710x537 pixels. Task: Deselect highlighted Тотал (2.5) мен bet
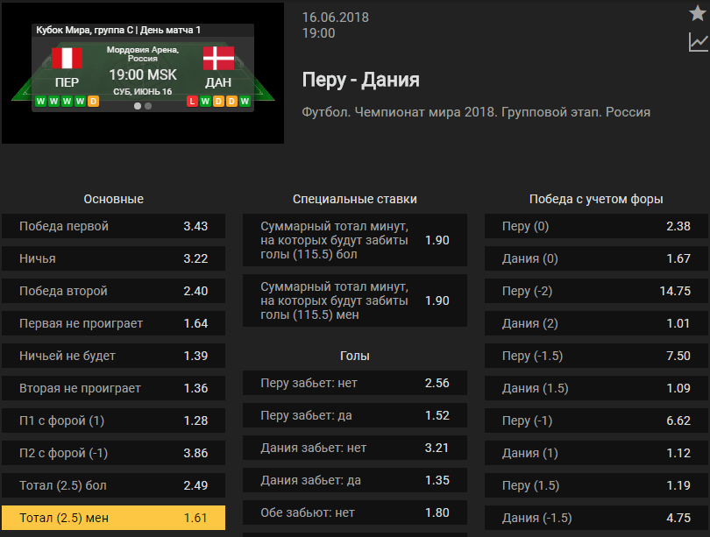[114, 518]
